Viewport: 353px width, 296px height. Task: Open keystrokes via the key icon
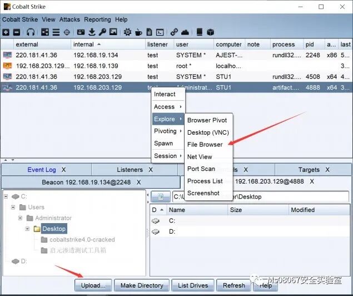[102, 32]
